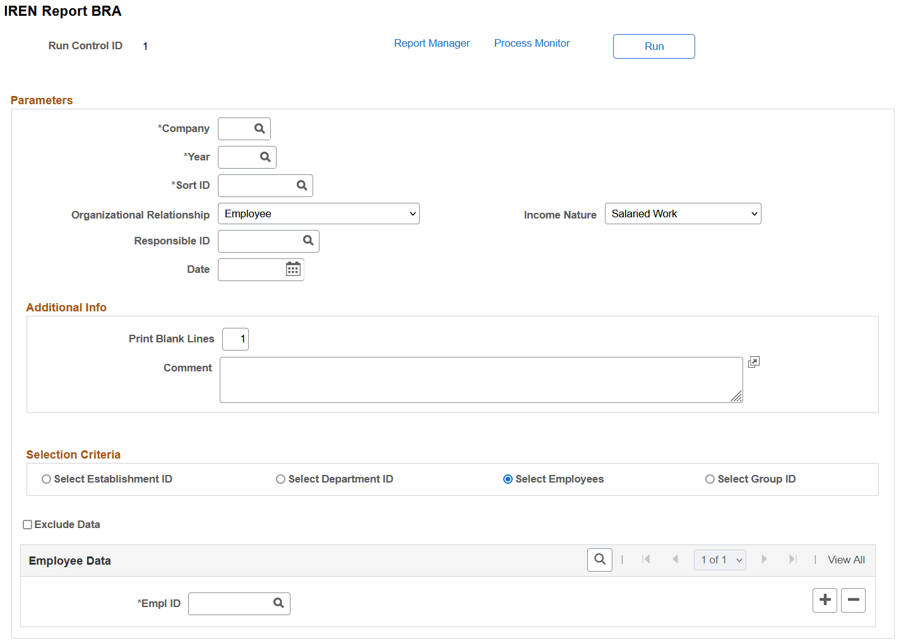Tick the Exclude Data checkbox
The image size is (901, 643).
(x=27, y=524)
